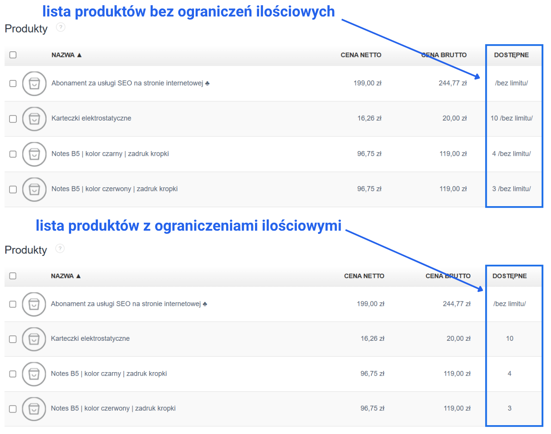
Task: Open the Notes B5 kolor czarny product link
Action: tap(110, 154)
